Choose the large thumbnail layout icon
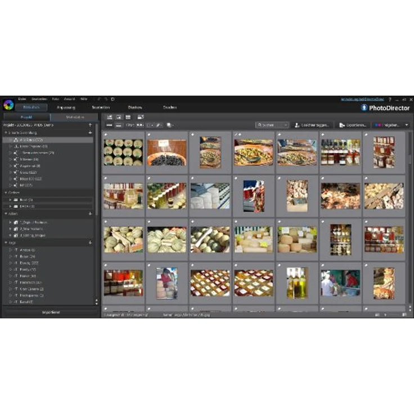 (119, 125)
